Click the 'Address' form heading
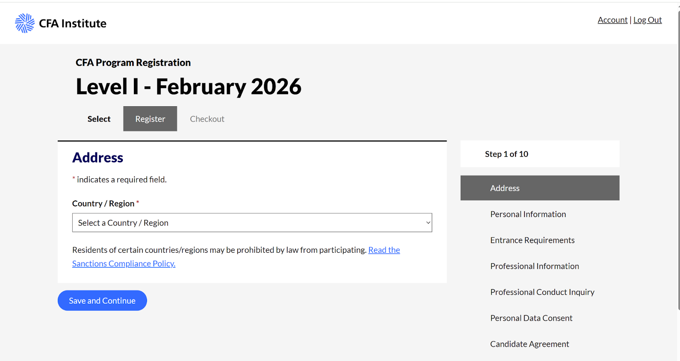The width and height of the screenshot is (680, 361). coord(98,158)
